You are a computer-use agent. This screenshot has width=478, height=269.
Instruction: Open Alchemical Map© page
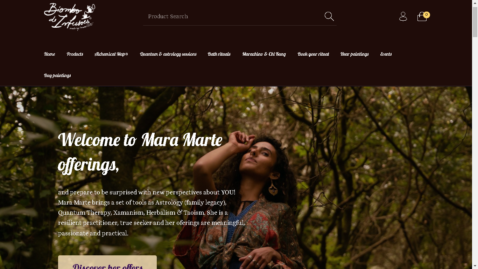pyautogui.click(x=111, y=54)
